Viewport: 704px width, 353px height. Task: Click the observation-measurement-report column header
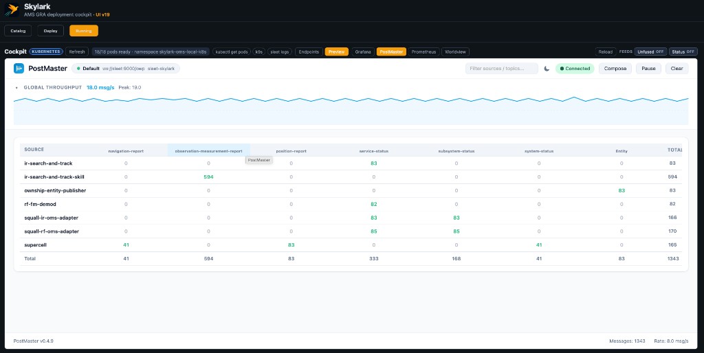(x=208, y=151)
